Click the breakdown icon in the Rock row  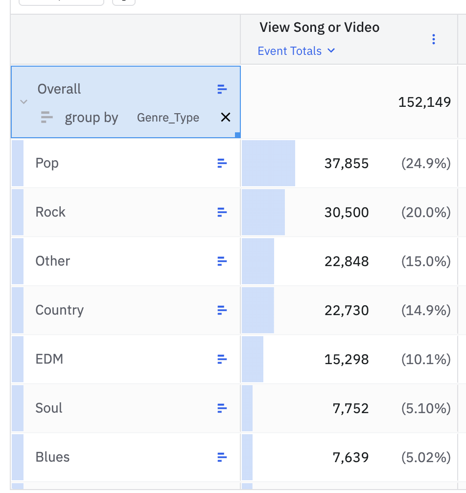pos(222,212)
